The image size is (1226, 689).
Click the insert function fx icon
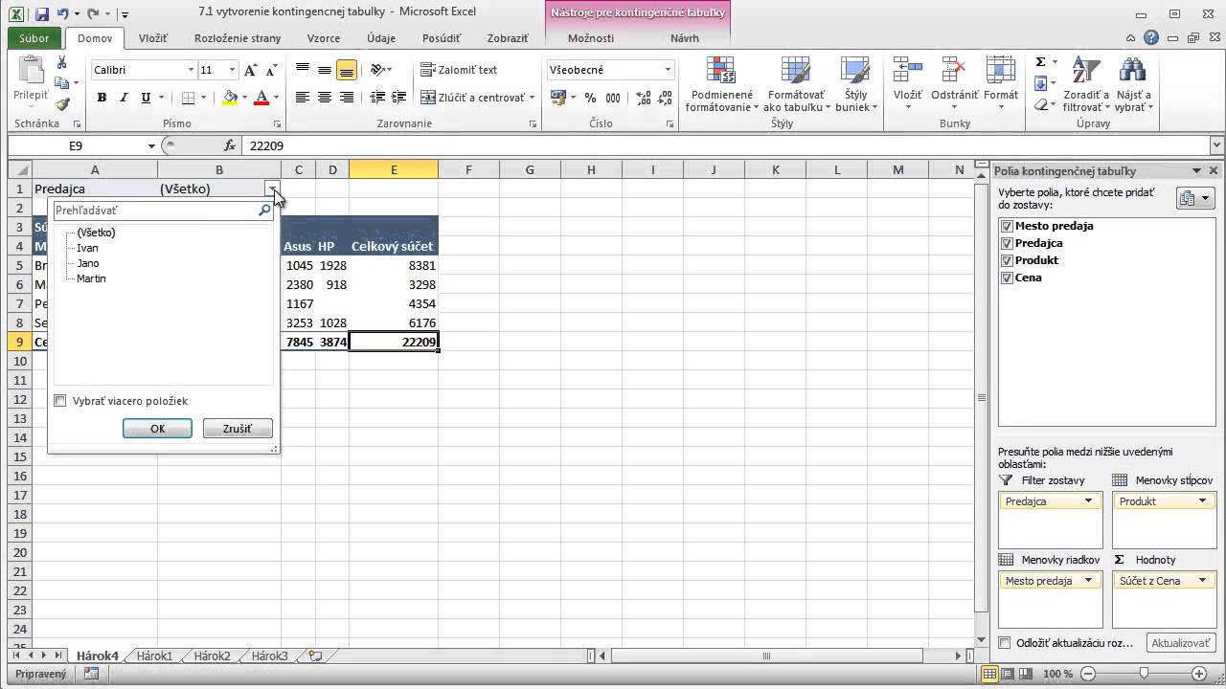[x=230, y=145]
